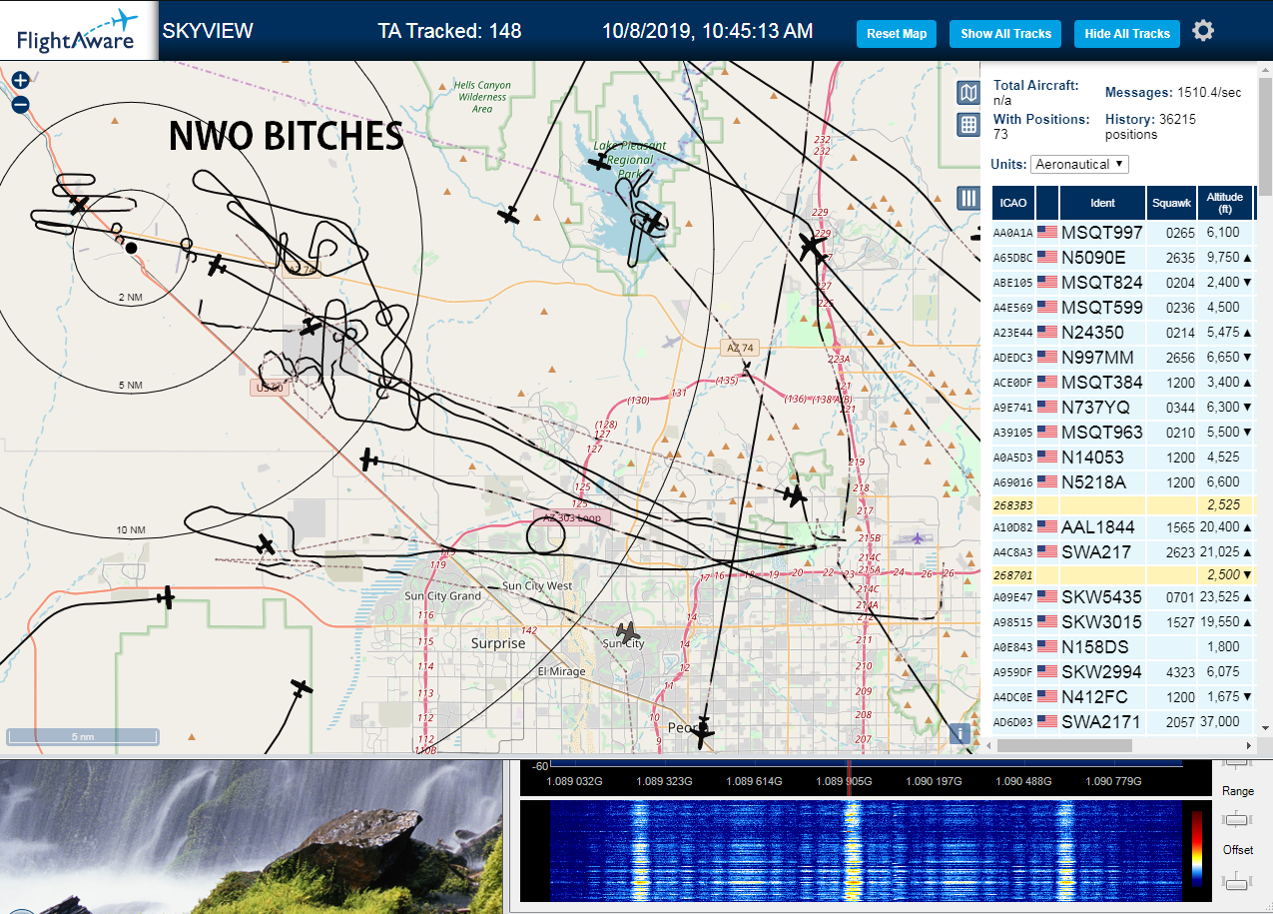Click the waterfall color gradient bar
The height and width of the screenshot is (914, 1273).
coord(1197,848)
